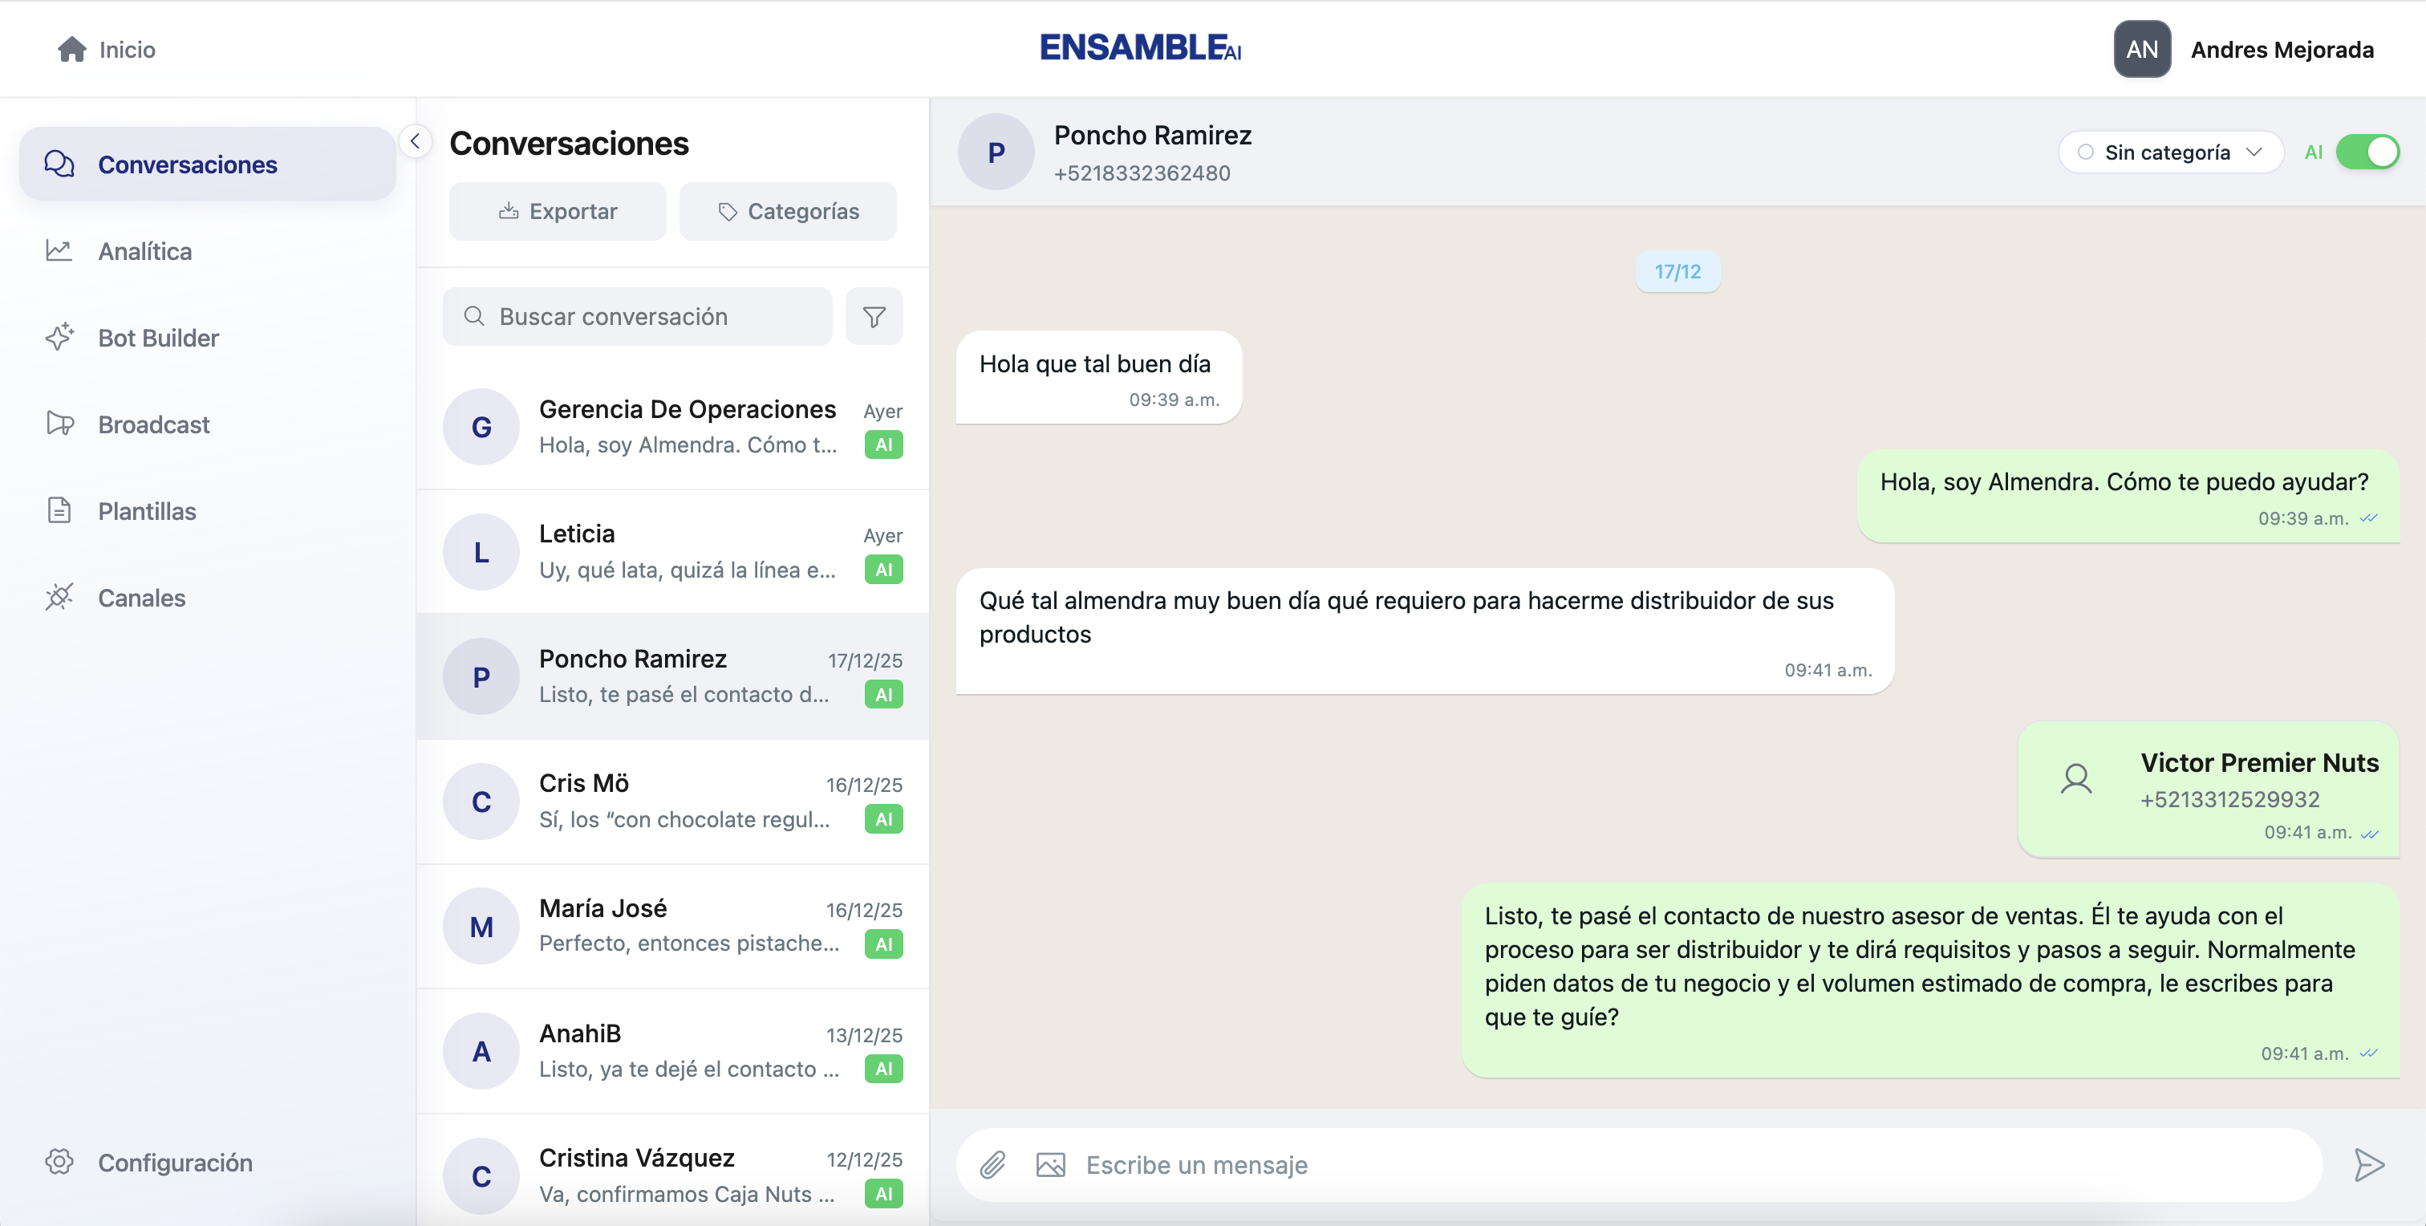The image size is (2426, 1226).
Task: Click the image upload icon
Action: point(1050,1165)
